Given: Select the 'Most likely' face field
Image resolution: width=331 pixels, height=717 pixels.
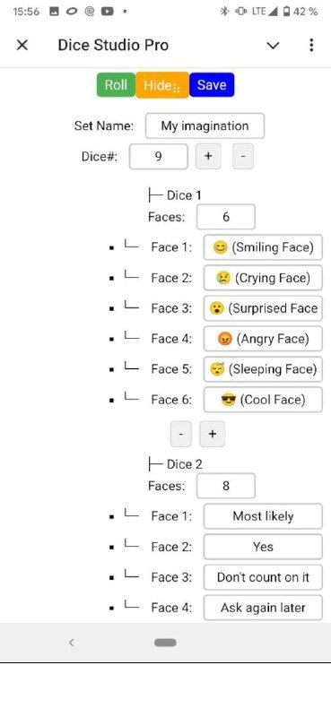Looking at the screenshot, I should pos(263,516).
